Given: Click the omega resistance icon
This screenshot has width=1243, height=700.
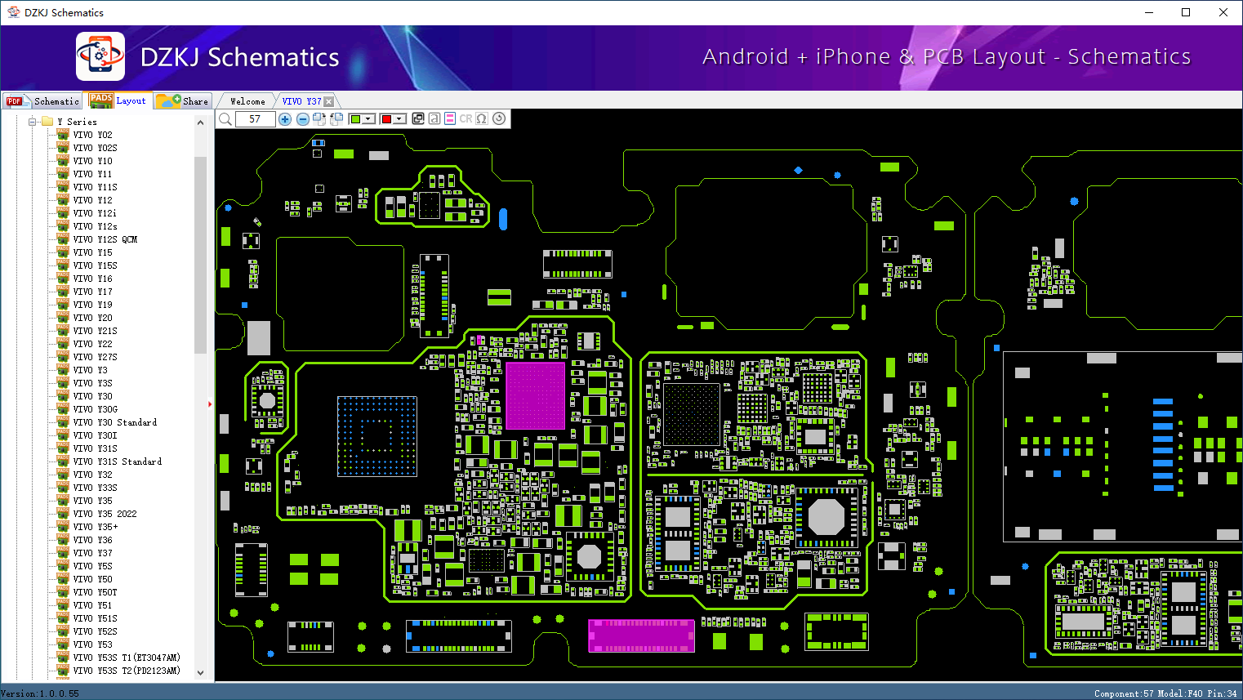Looking at the screenshot, I should (482, 118).
